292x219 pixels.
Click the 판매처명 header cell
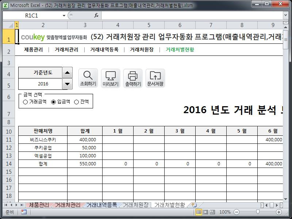43,131
